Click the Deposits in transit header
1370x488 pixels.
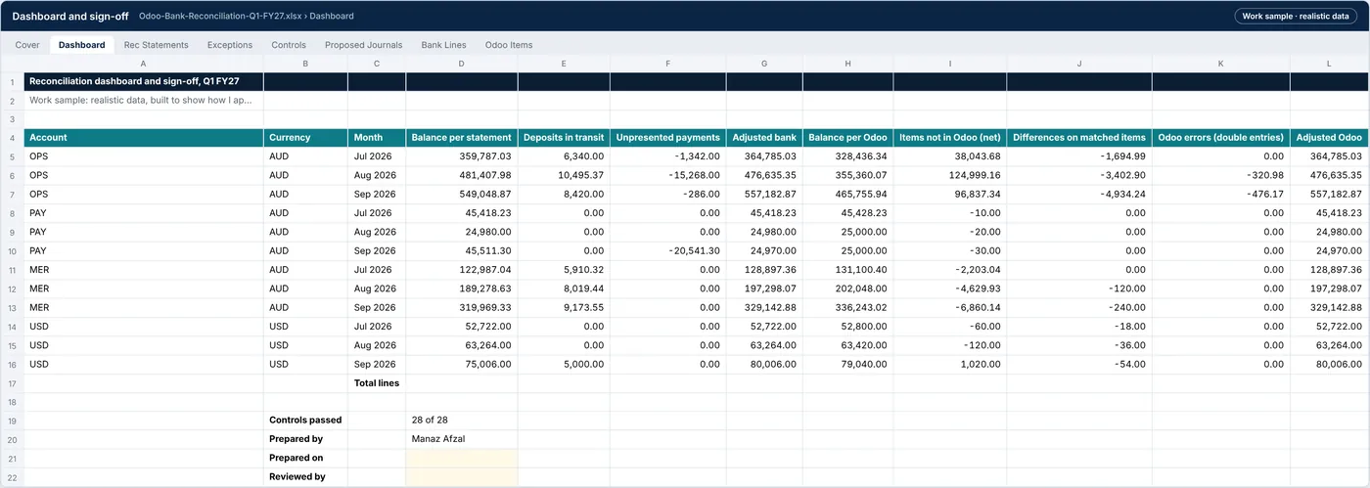click(x=564, y=138)
